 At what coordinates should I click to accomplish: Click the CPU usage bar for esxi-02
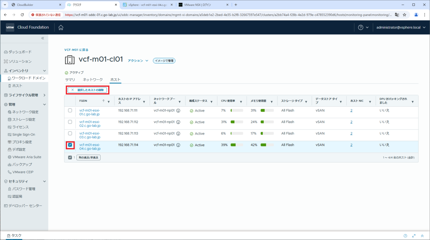237,122
